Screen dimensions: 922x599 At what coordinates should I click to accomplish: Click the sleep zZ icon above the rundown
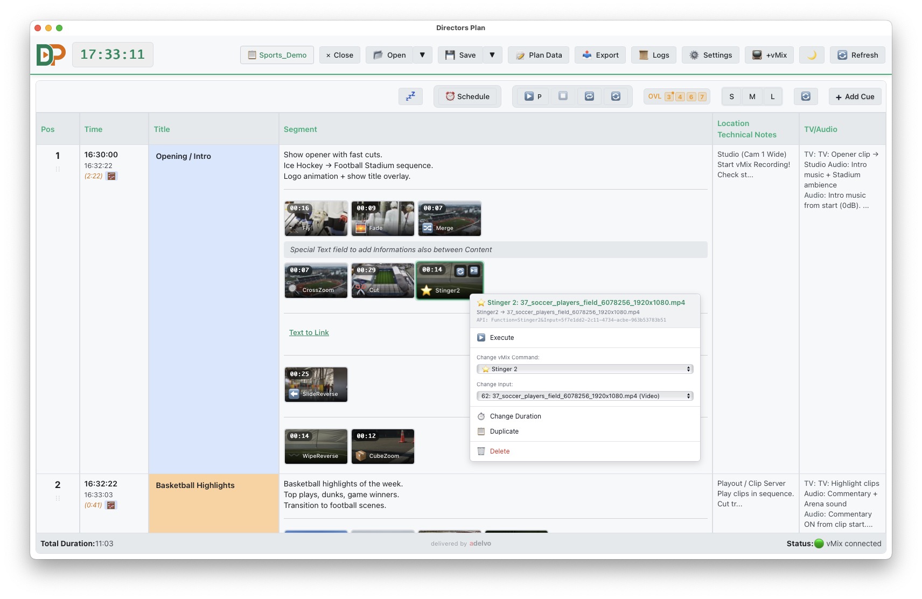[x=410, y=96]
